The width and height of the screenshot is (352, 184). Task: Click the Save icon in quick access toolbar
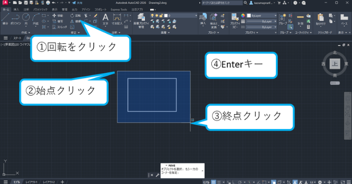click(x=26, y=3)
